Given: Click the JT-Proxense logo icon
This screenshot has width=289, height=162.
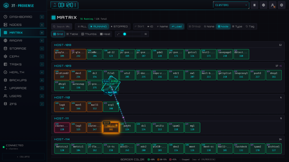Looking at the screenshot, I should coord(6,6).
